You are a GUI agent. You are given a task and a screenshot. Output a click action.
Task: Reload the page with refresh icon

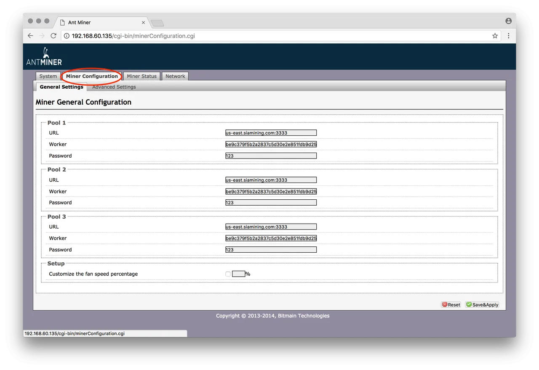pyautogui.click(x=53, y=36)
